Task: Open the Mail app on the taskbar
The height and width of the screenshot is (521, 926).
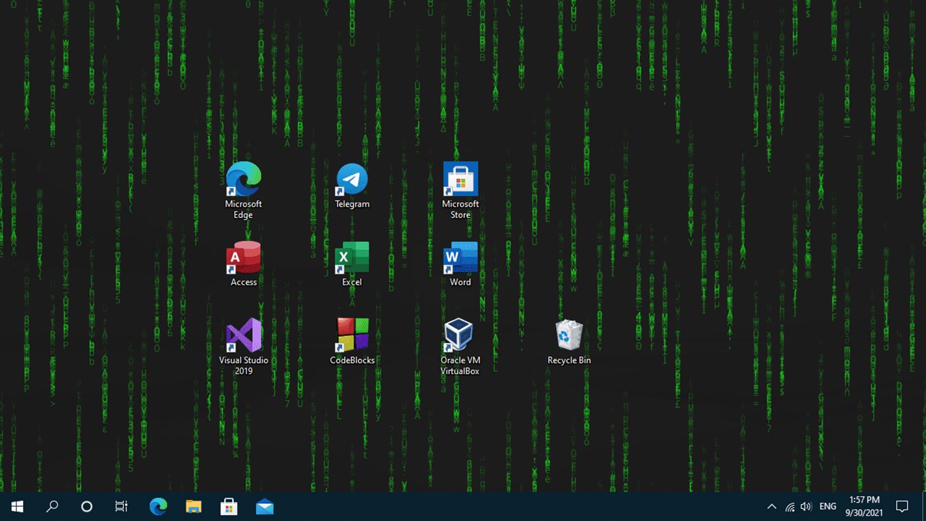Action: pos(264,506)
